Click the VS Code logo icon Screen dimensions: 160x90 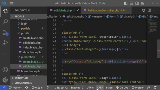[4, 3]
